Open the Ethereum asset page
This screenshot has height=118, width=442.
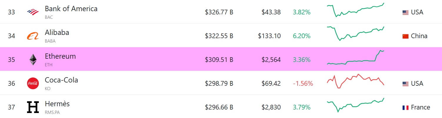click(60, 56)
